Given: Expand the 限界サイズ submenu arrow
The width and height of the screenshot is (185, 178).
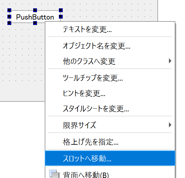Looking at the screenshot, I should (x=170, y=125).
